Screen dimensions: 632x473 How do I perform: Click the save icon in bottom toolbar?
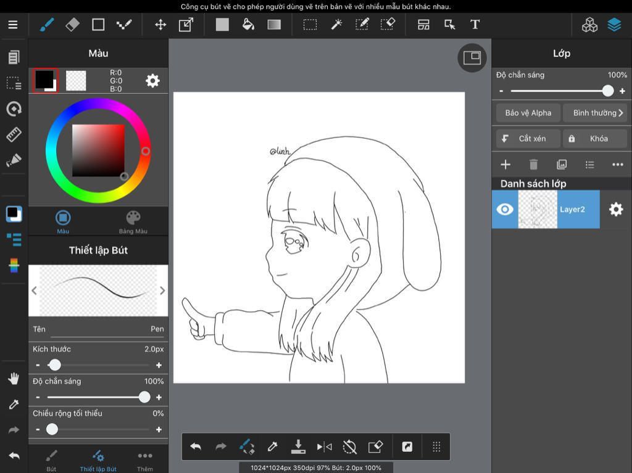click(x=298, y=446)
